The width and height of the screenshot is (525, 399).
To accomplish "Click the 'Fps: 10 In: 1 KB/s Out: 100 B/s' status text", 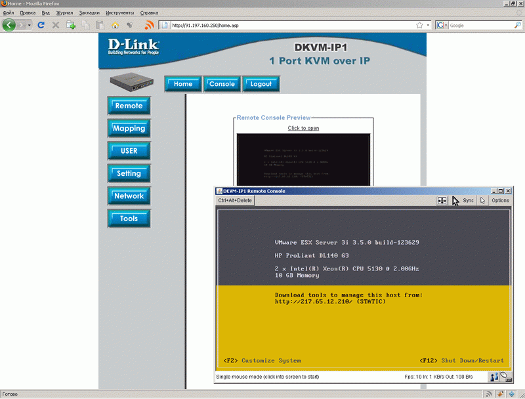I will click(x=438, y=377).
